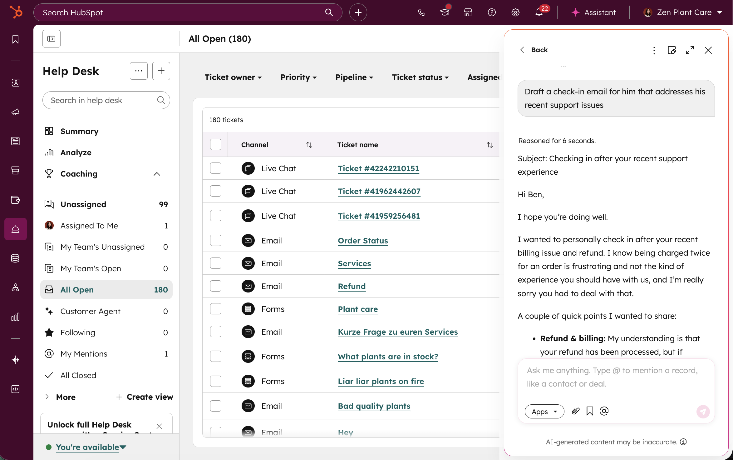Open the HubSpot Academy graduation cap icon
733x460 pixels.
click(x=445, y=12)
